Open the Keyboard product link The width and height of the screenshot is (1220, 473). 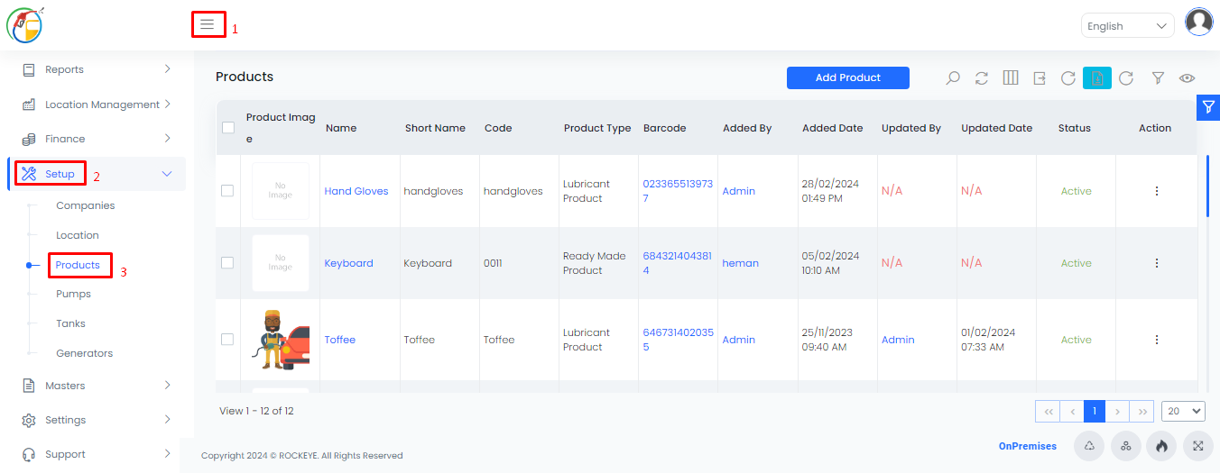348,263
